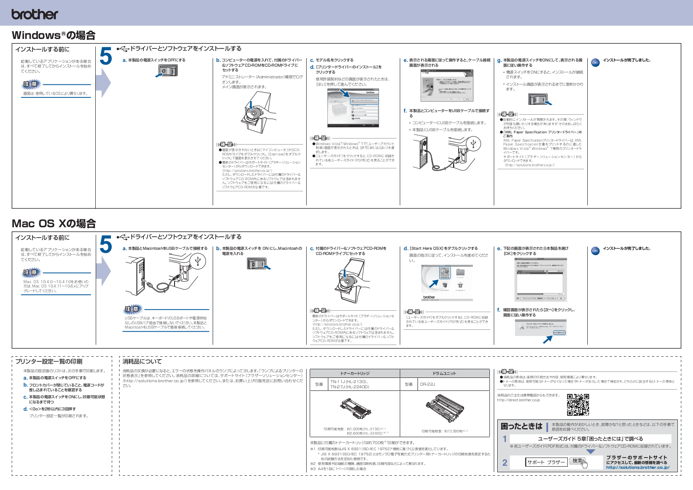This screenshot has height=490, width=693.
Task: Click the TN-11J (HL-2130) model number text
Action: [x=349, y=382]
